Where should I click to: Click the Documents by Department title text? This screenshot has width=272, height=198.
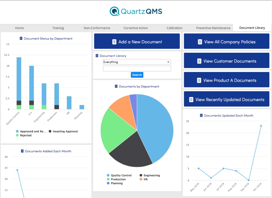[x=139, y=86]
